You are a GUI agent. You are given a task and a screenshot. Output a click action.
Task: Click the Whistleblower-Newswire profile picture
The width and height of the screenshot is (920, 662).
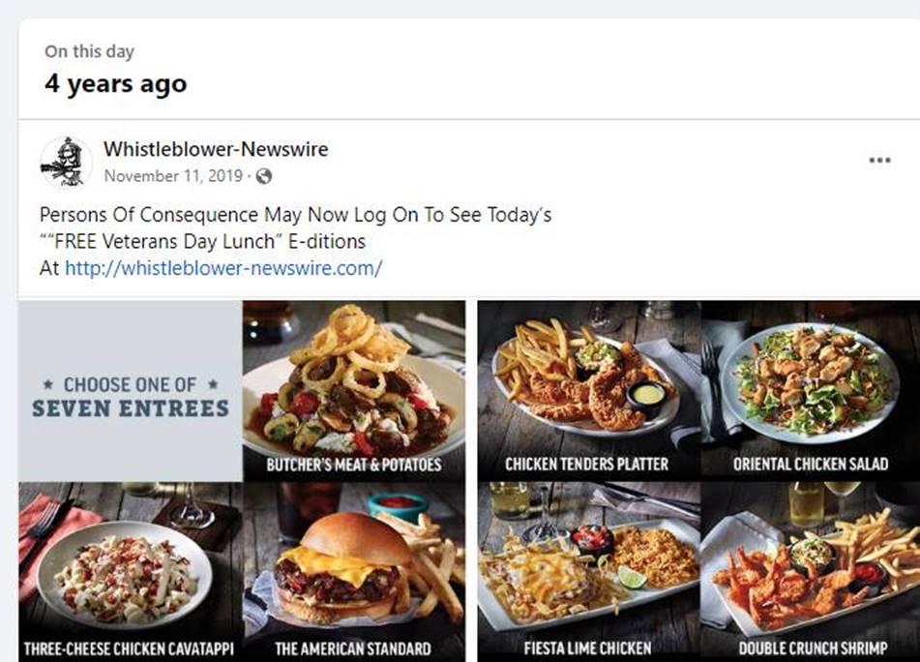pyautogui.click(x=66, y=162)
